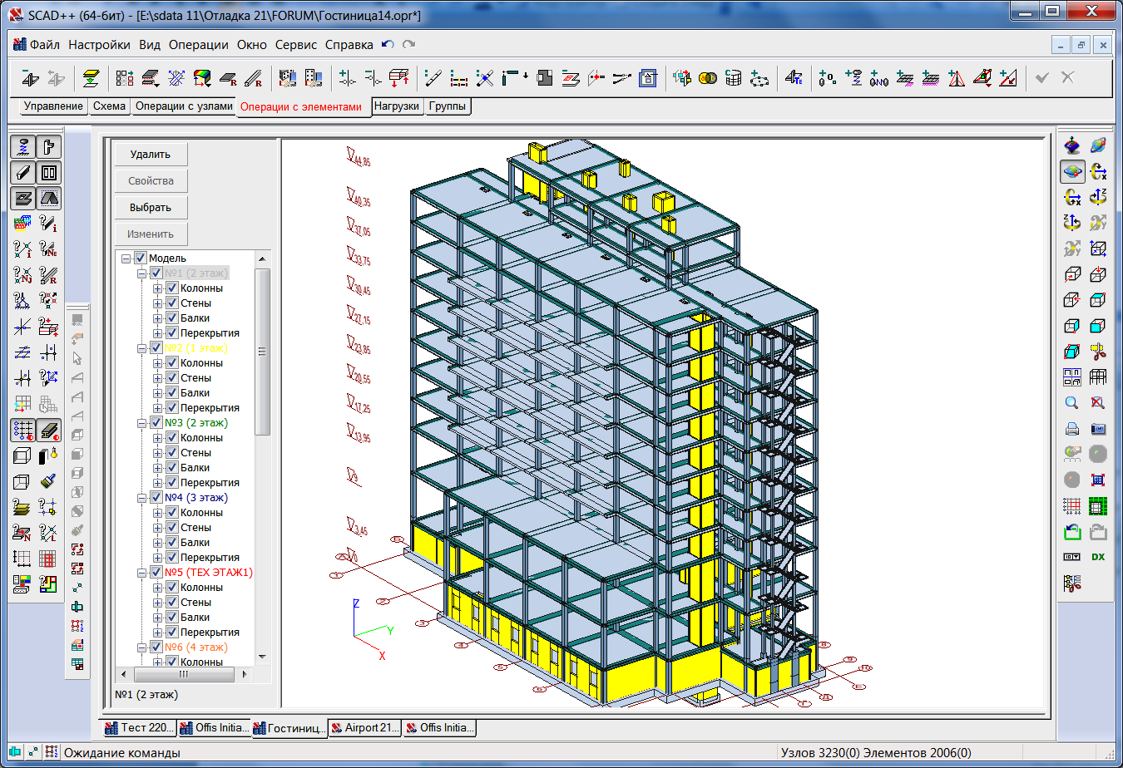
Task: Click the camera snapshot icon
Action: coord(1098,429)
